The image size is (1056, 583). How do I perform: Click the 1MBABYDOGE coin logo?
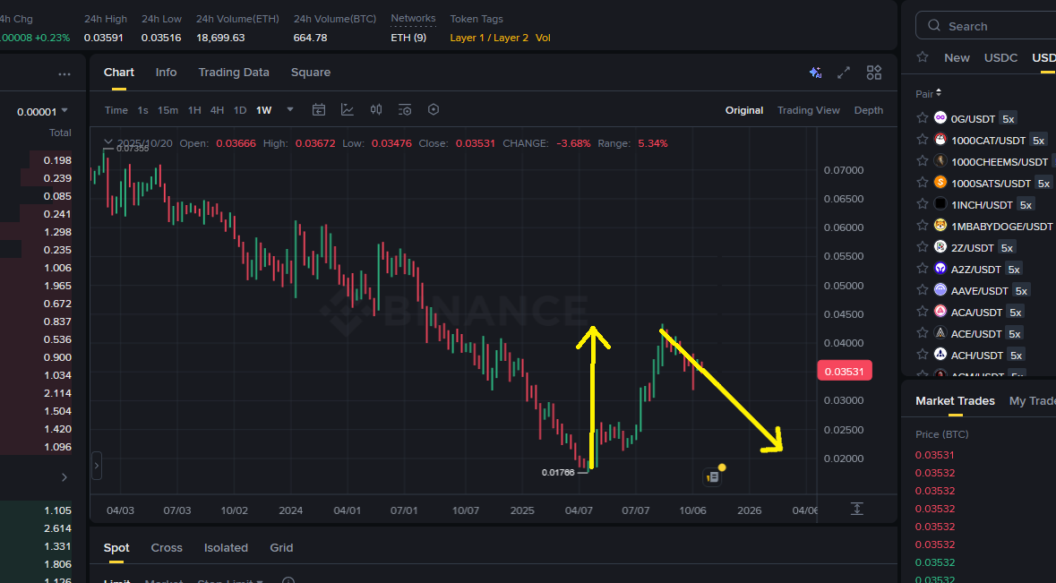[940, 226]
